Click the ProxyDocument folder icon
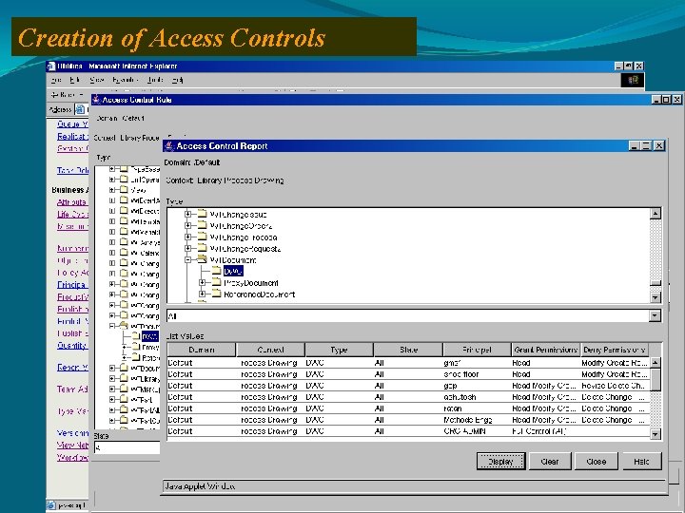685x513 pixels. coord(216,282)
